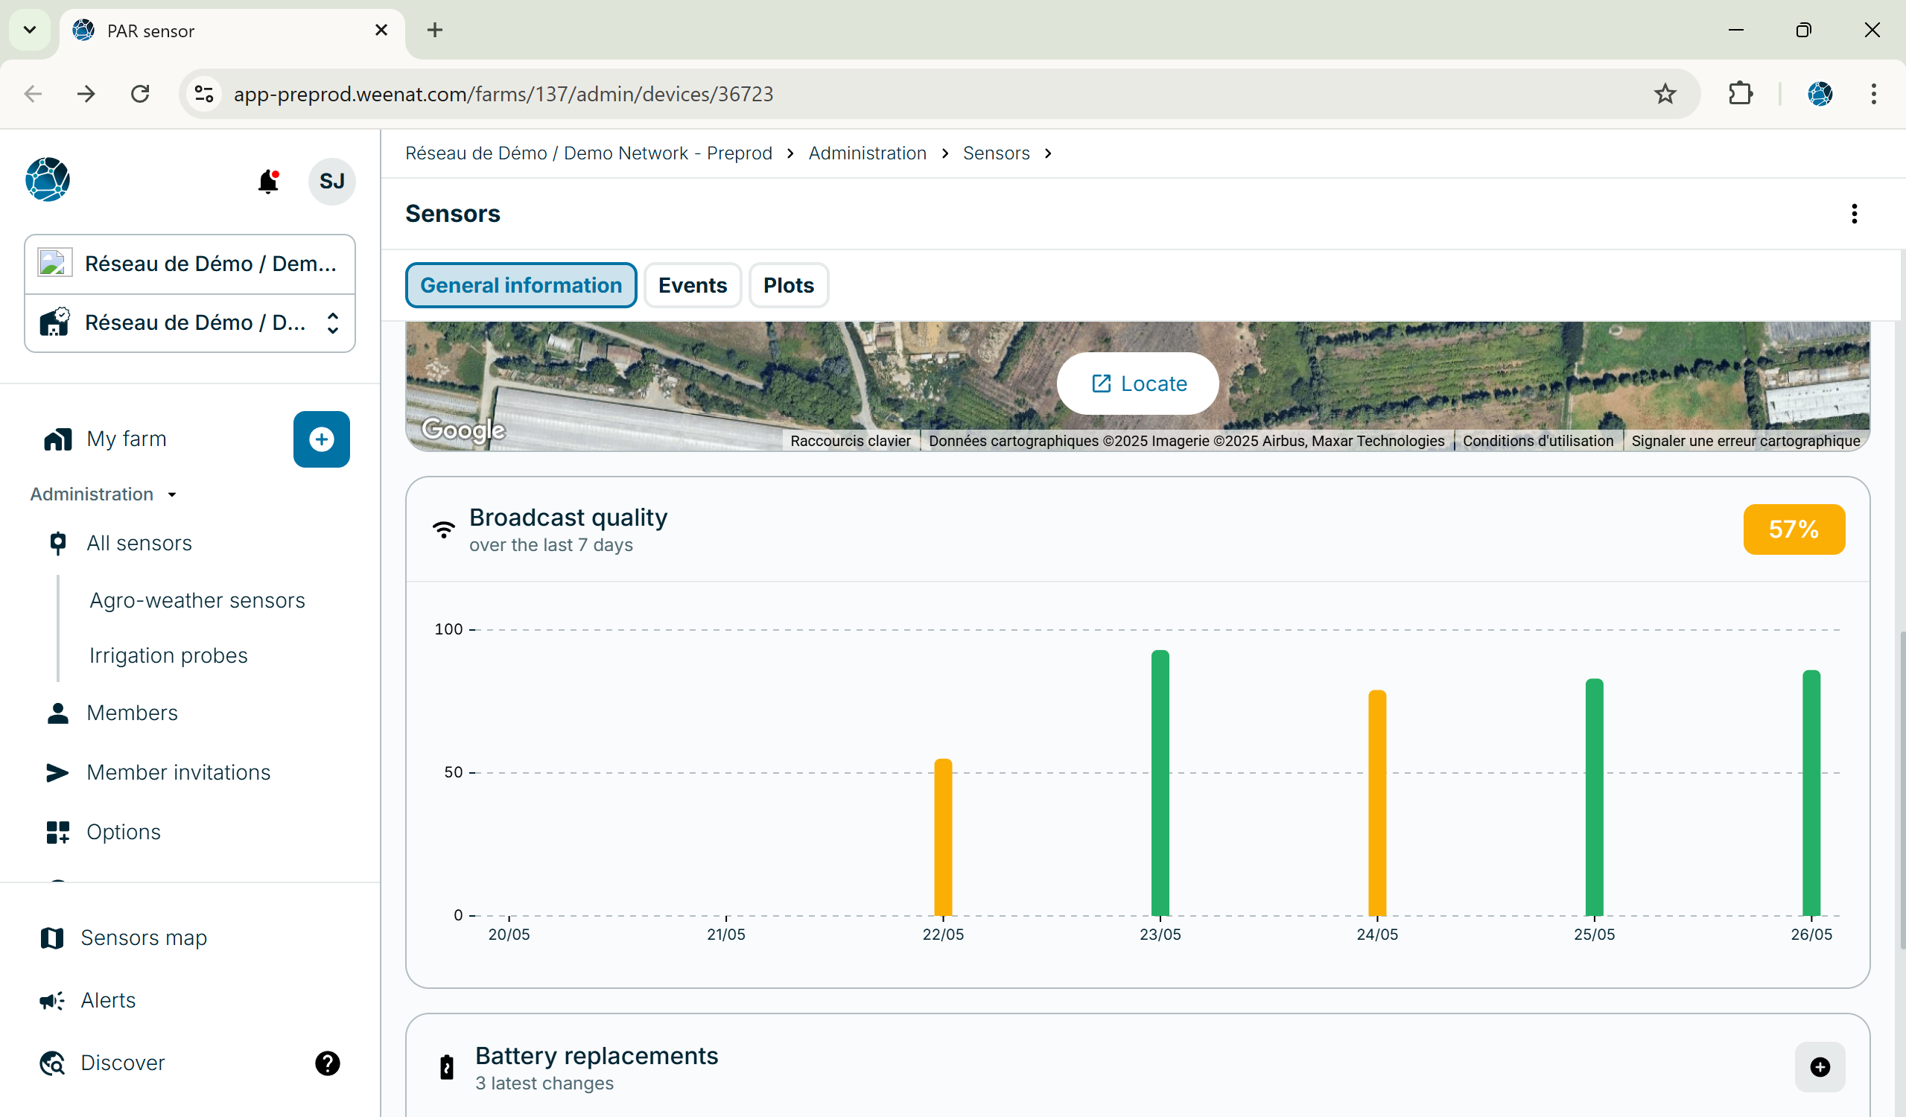Click the Weenat globe logo in sidebar
This screenshot has width=1906, height=1117.
pos(48,179)
